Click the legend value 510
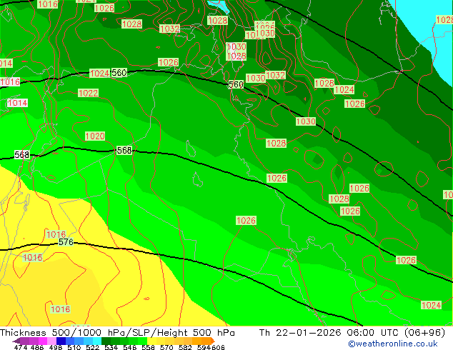 (74, 347)
